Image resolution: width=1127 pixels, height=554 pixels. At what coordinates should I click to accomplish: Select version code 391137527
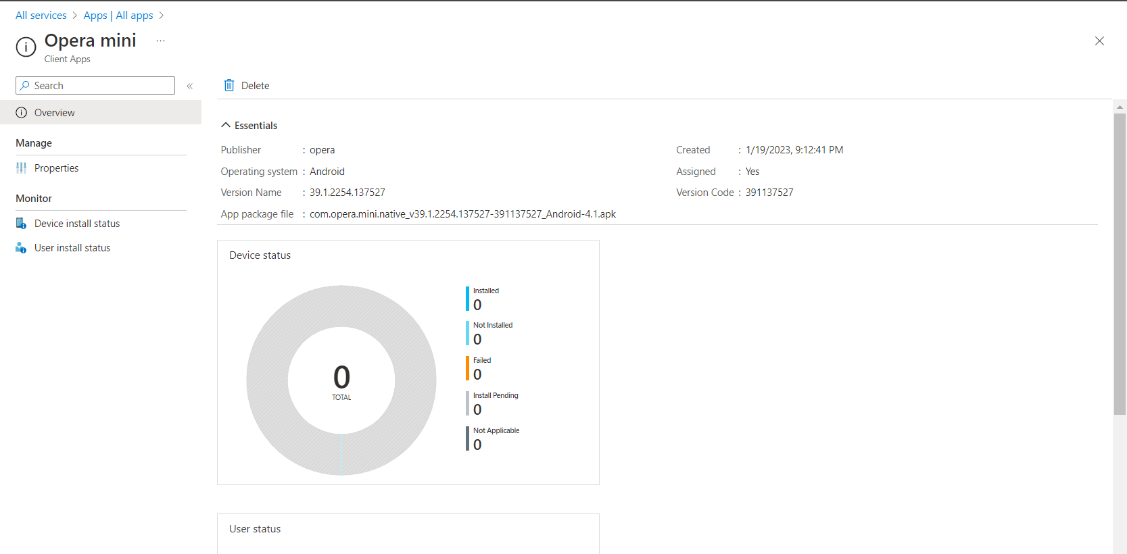(x=769, y=192)
